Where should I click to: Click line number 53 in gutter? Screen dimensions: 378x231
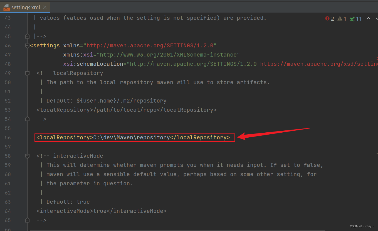coord(8,110)
